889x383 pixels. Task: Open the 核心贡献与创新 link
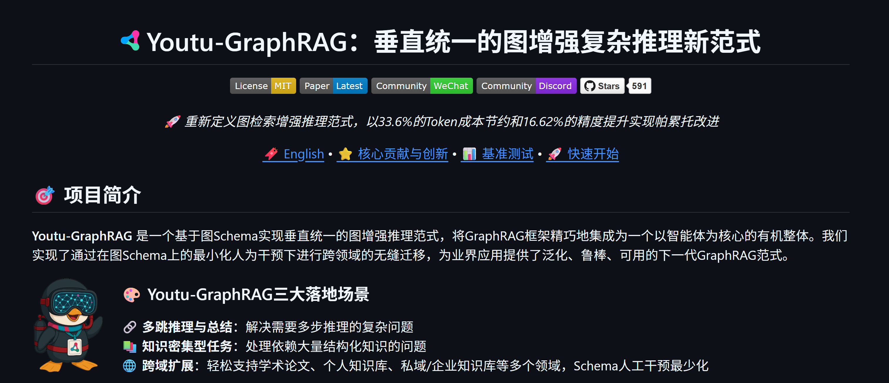403,154
